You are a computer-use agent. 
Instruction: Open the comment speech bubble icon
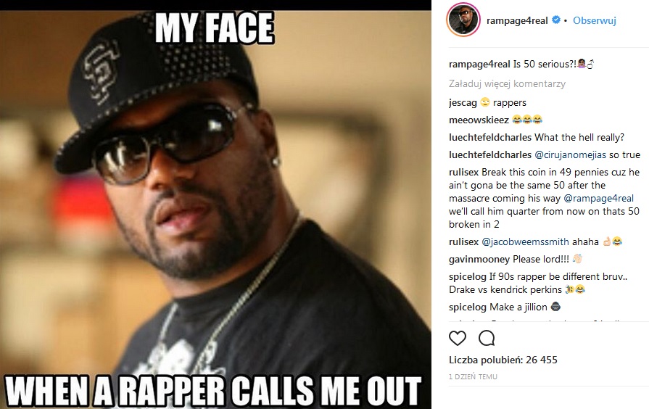[x=487, y=338]
